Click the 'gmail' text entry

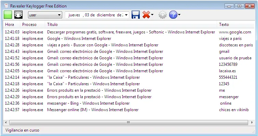click(x=224, y=51)
